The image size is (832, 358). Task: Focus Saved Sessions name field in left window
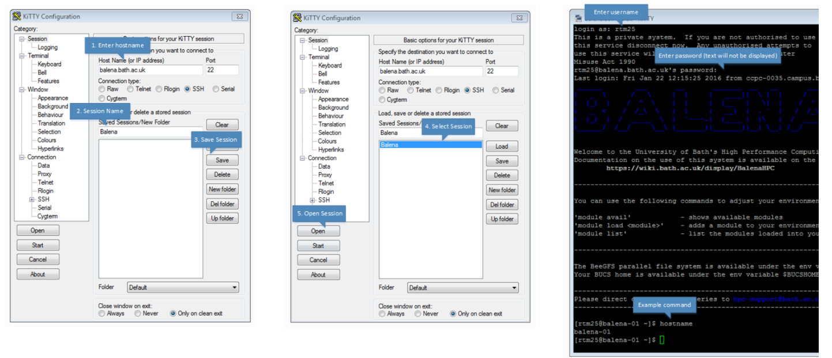[150, 132]
